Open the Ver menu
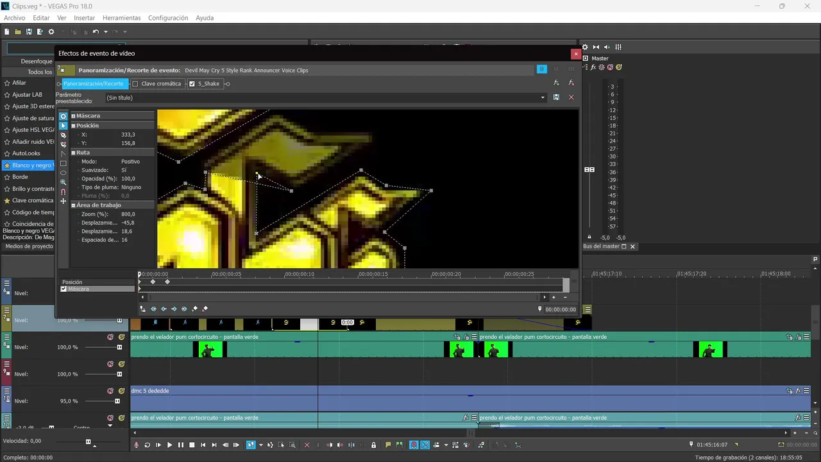The image size is (821, 462). point(62,18)
